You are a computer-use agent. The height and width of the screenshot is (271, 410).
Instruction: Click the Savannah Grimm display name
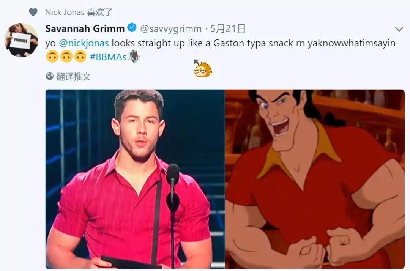pyautogui.click(x=85, y=28)
